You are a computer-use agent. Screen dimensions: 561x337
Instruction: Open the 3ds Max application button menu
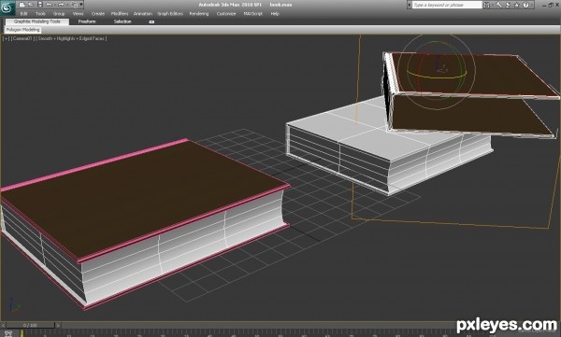click(7, 7)
